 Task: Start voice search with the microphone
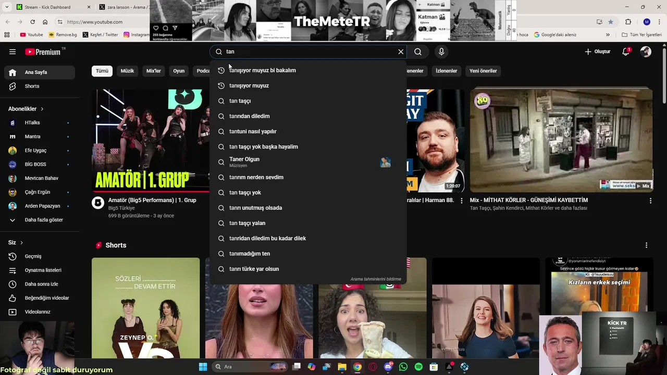tap(441, 52)
